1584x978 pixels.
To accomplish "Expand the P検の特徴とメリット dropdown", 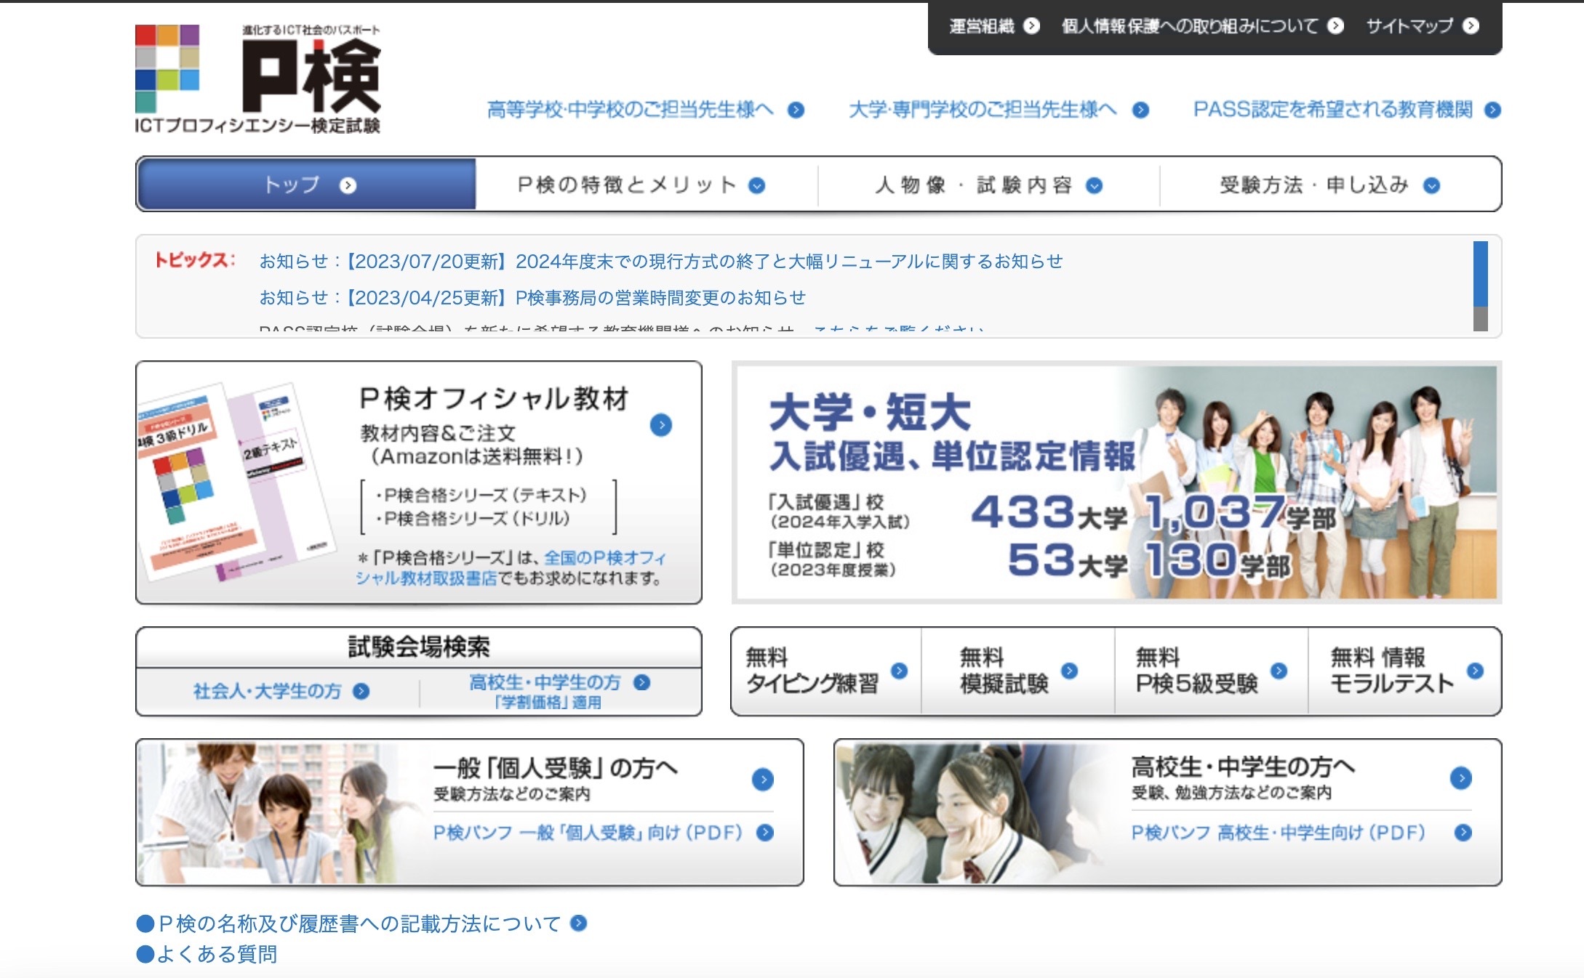I will click(x=756, y=185).
